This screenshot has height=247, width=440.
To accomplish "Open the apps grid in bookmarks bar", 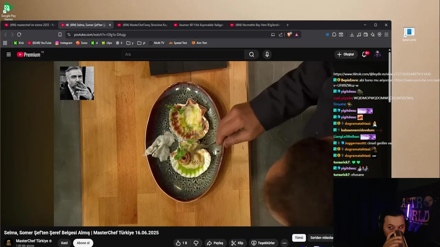I will point(5,43).
